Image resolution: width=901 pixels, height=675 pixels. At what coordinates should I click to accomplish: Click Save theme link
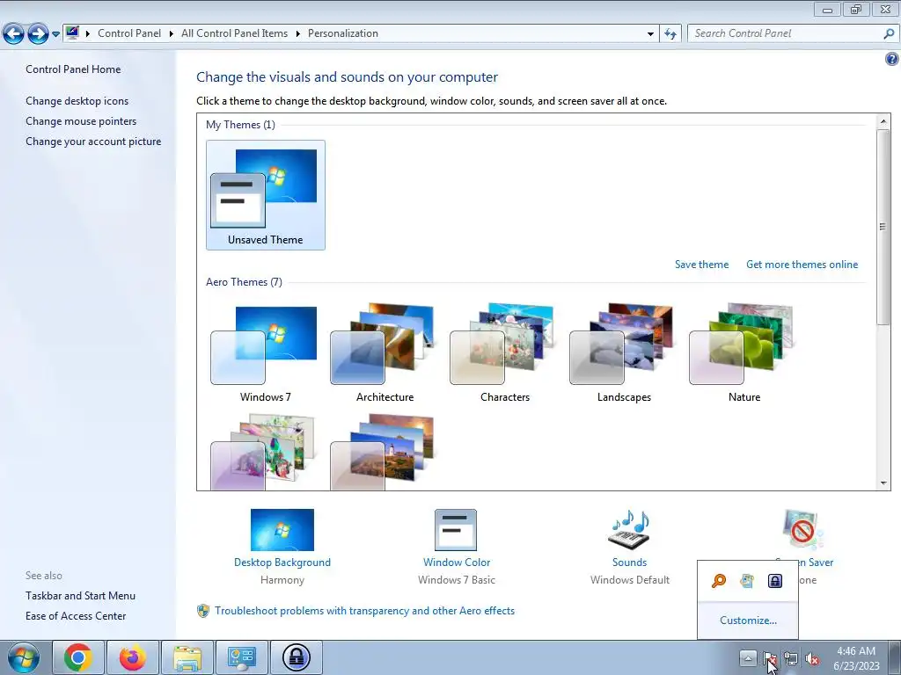pos(701,265)
